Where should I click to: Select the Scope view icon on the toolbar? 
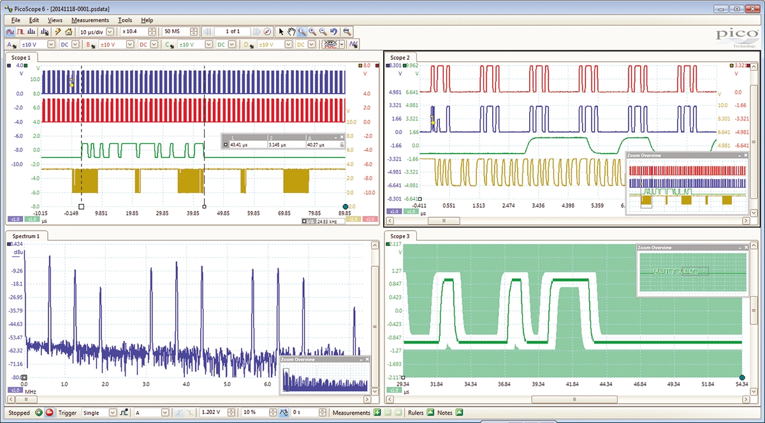(10, 31)
